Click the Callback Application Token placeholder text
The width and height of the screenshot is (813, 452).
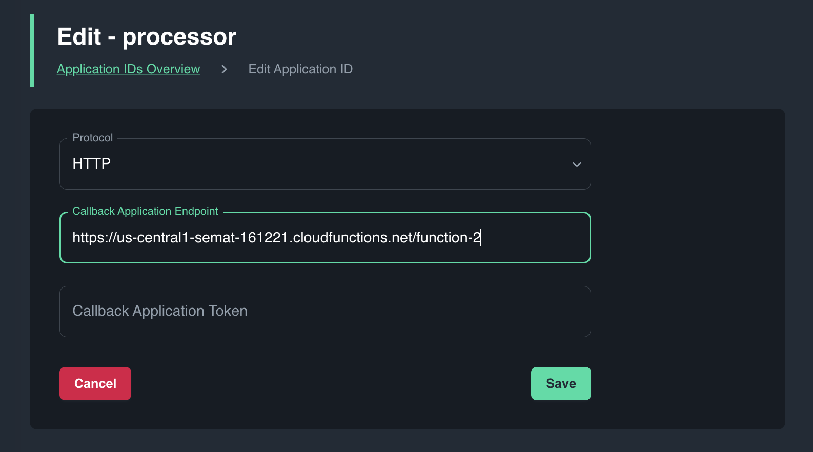[x=160, y=311]
